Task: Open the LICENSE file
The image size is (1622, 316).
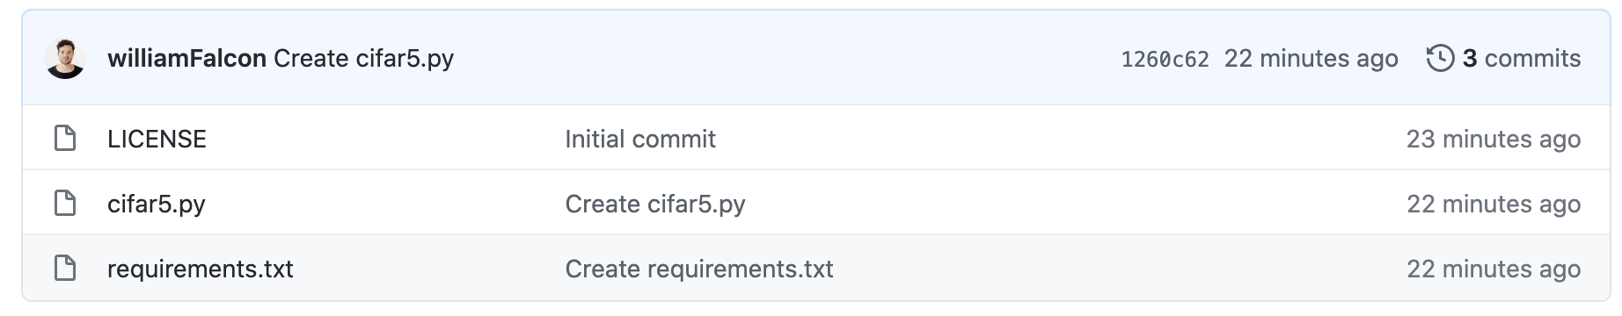Action: pyautogui.click(x=157, y=139)
